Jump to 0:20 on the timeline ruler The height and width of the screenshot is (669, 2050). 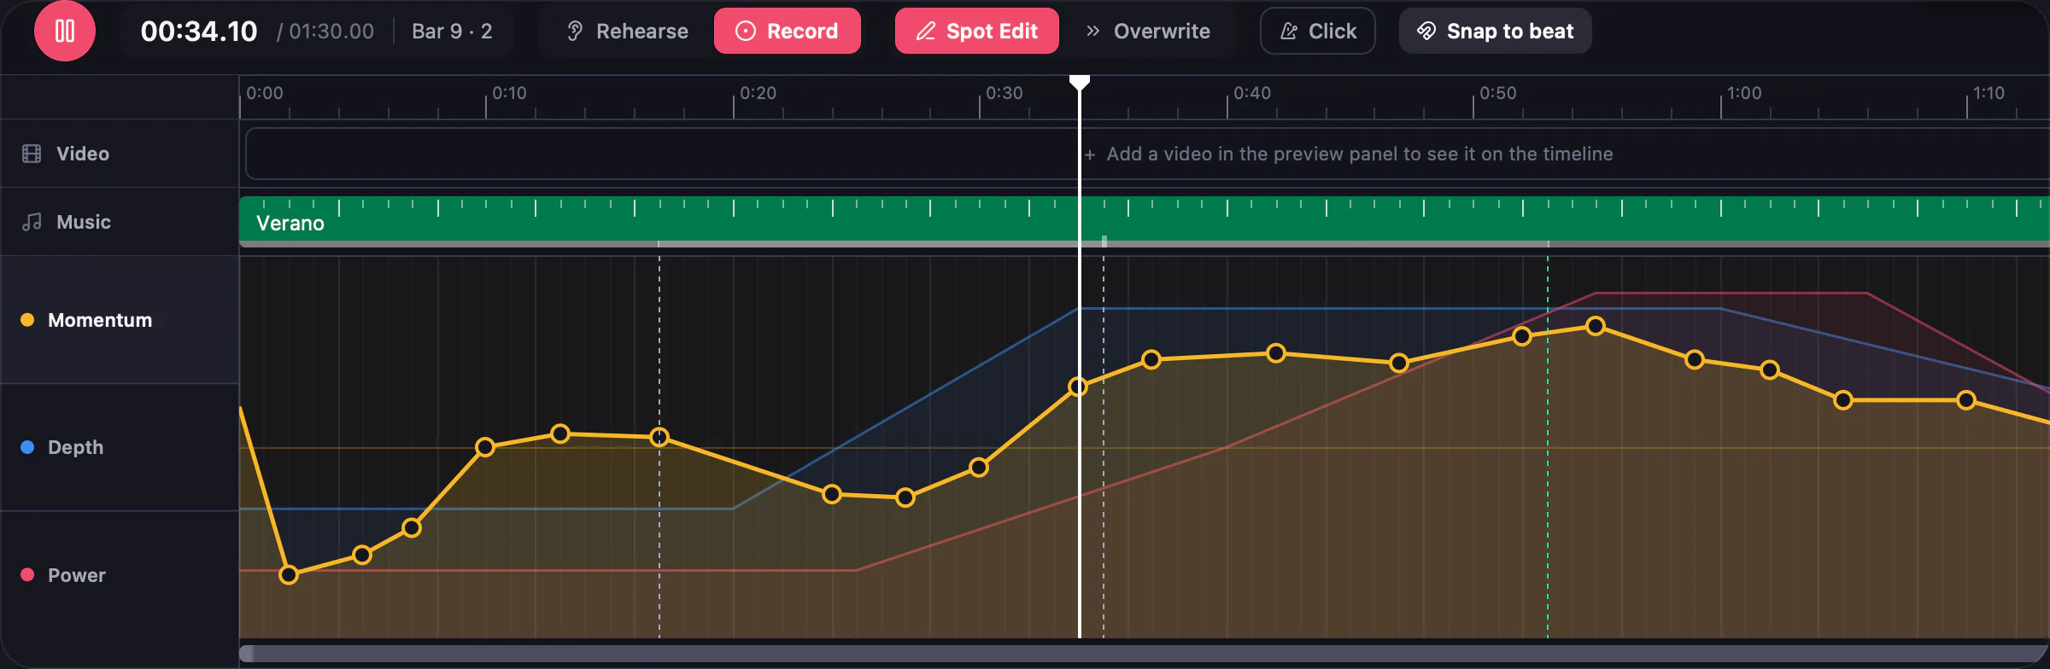[758, 93]
